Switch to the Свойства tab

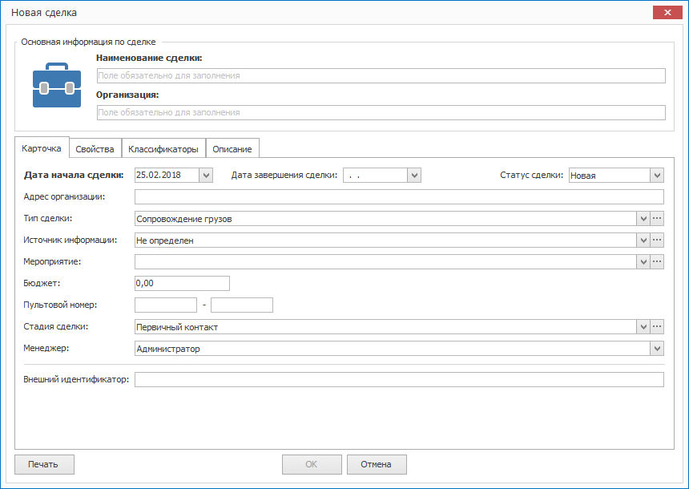pyautogui.click(x=95, y=149)
